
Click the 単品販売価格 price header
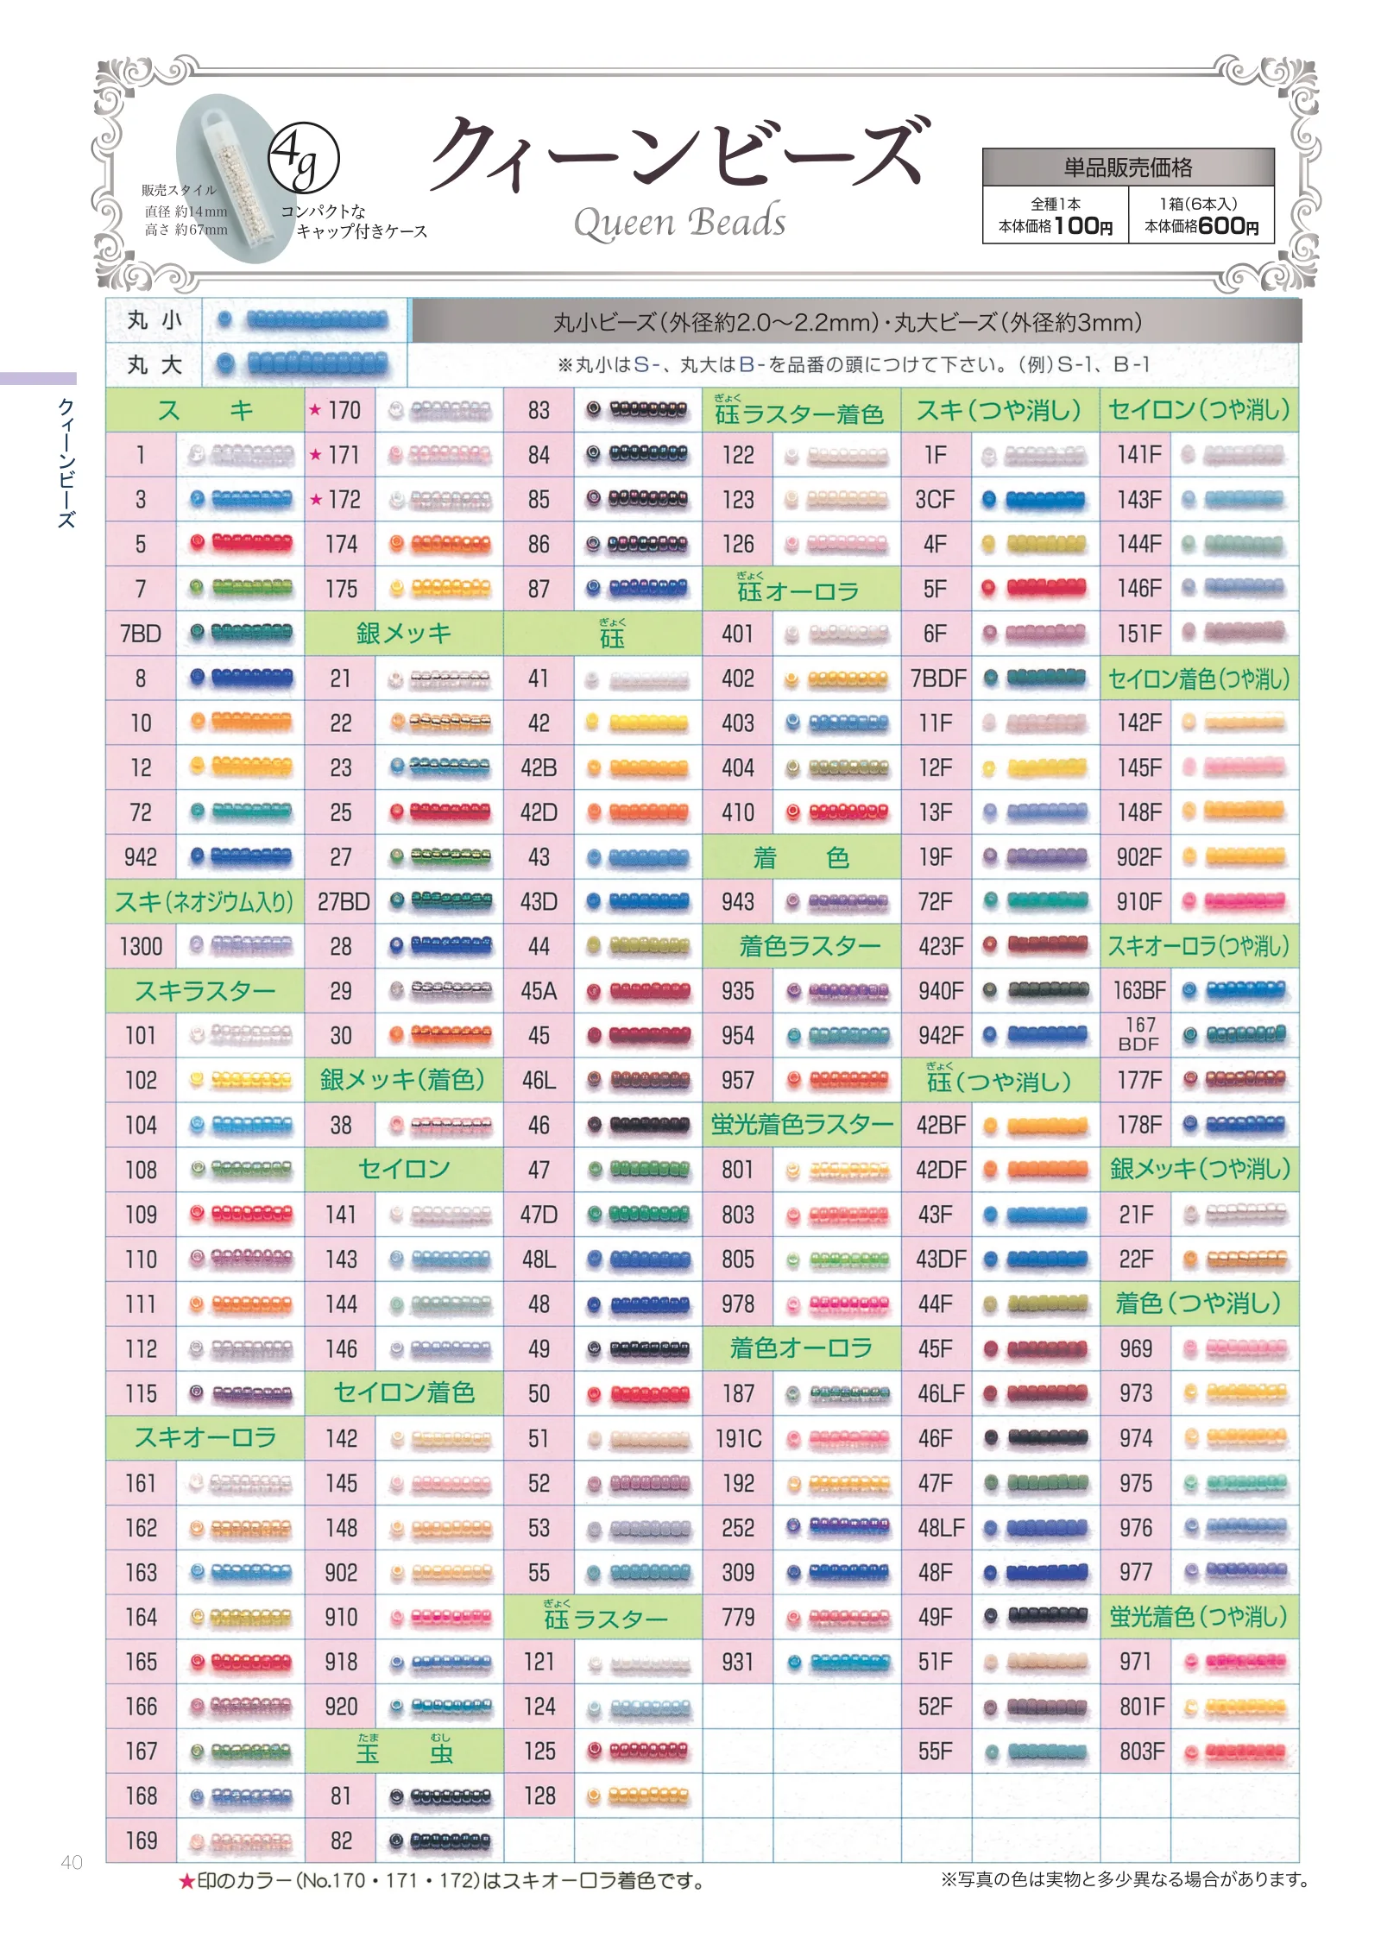click(1128, 167)
